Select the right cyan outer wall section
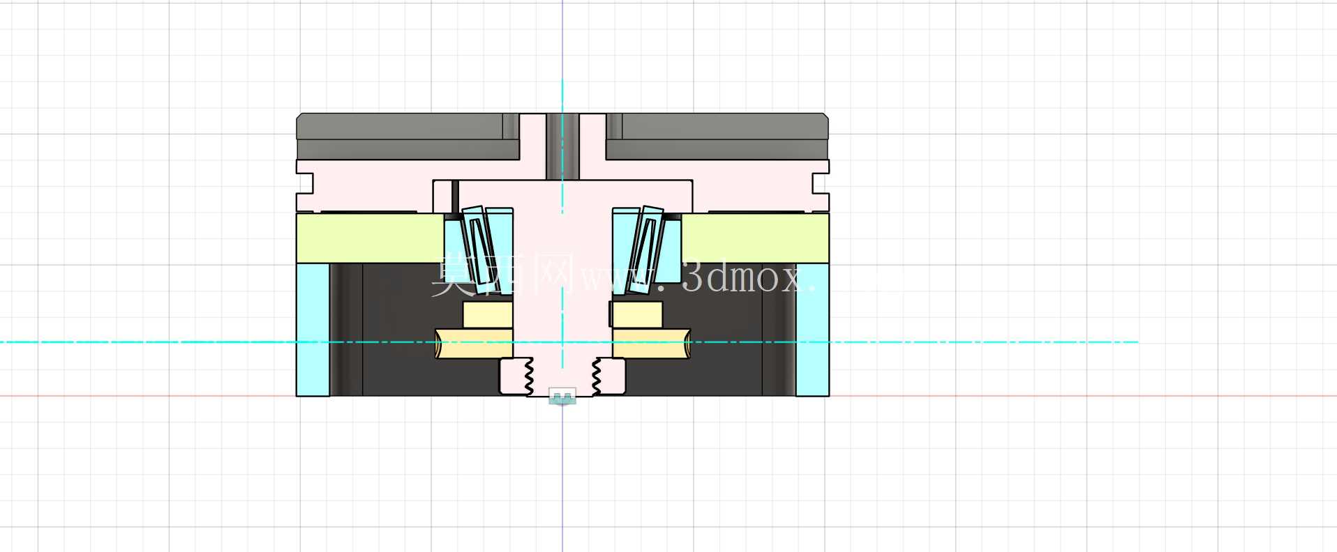The width and height of the screenshot is (1337, 552). click(x=813, y=330)
